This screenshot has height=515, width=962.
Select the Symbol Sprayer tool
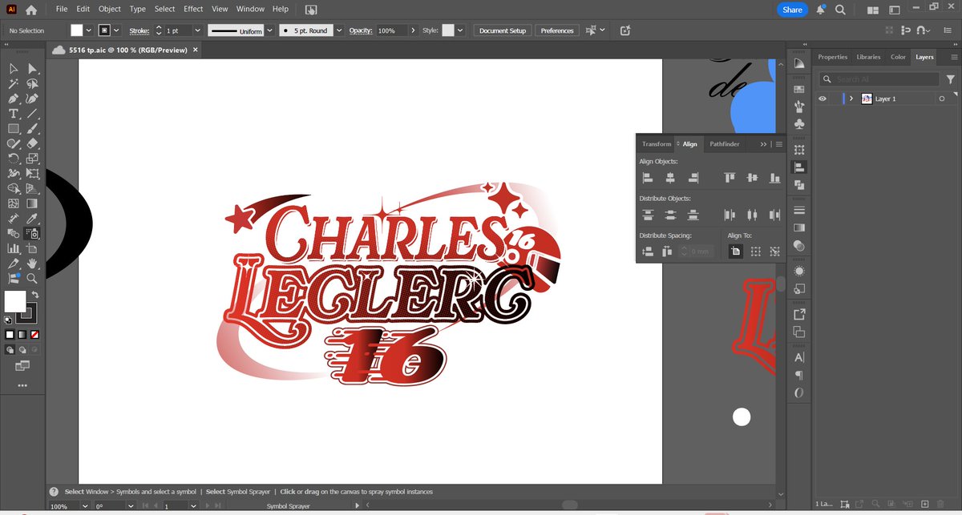(32, 234)
